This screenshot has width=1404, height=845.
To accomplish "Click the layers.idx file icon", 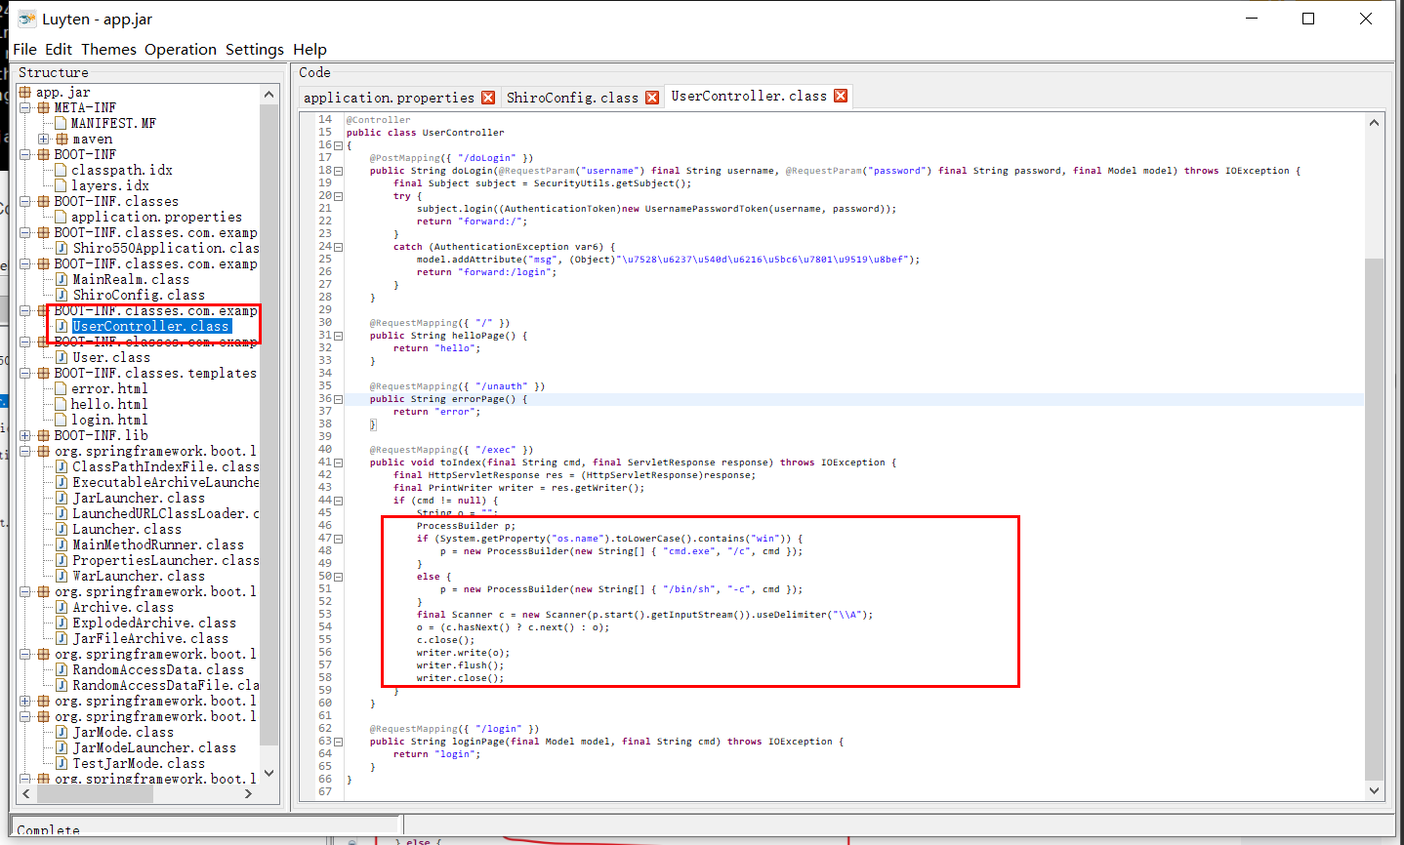I will [61, 185].
